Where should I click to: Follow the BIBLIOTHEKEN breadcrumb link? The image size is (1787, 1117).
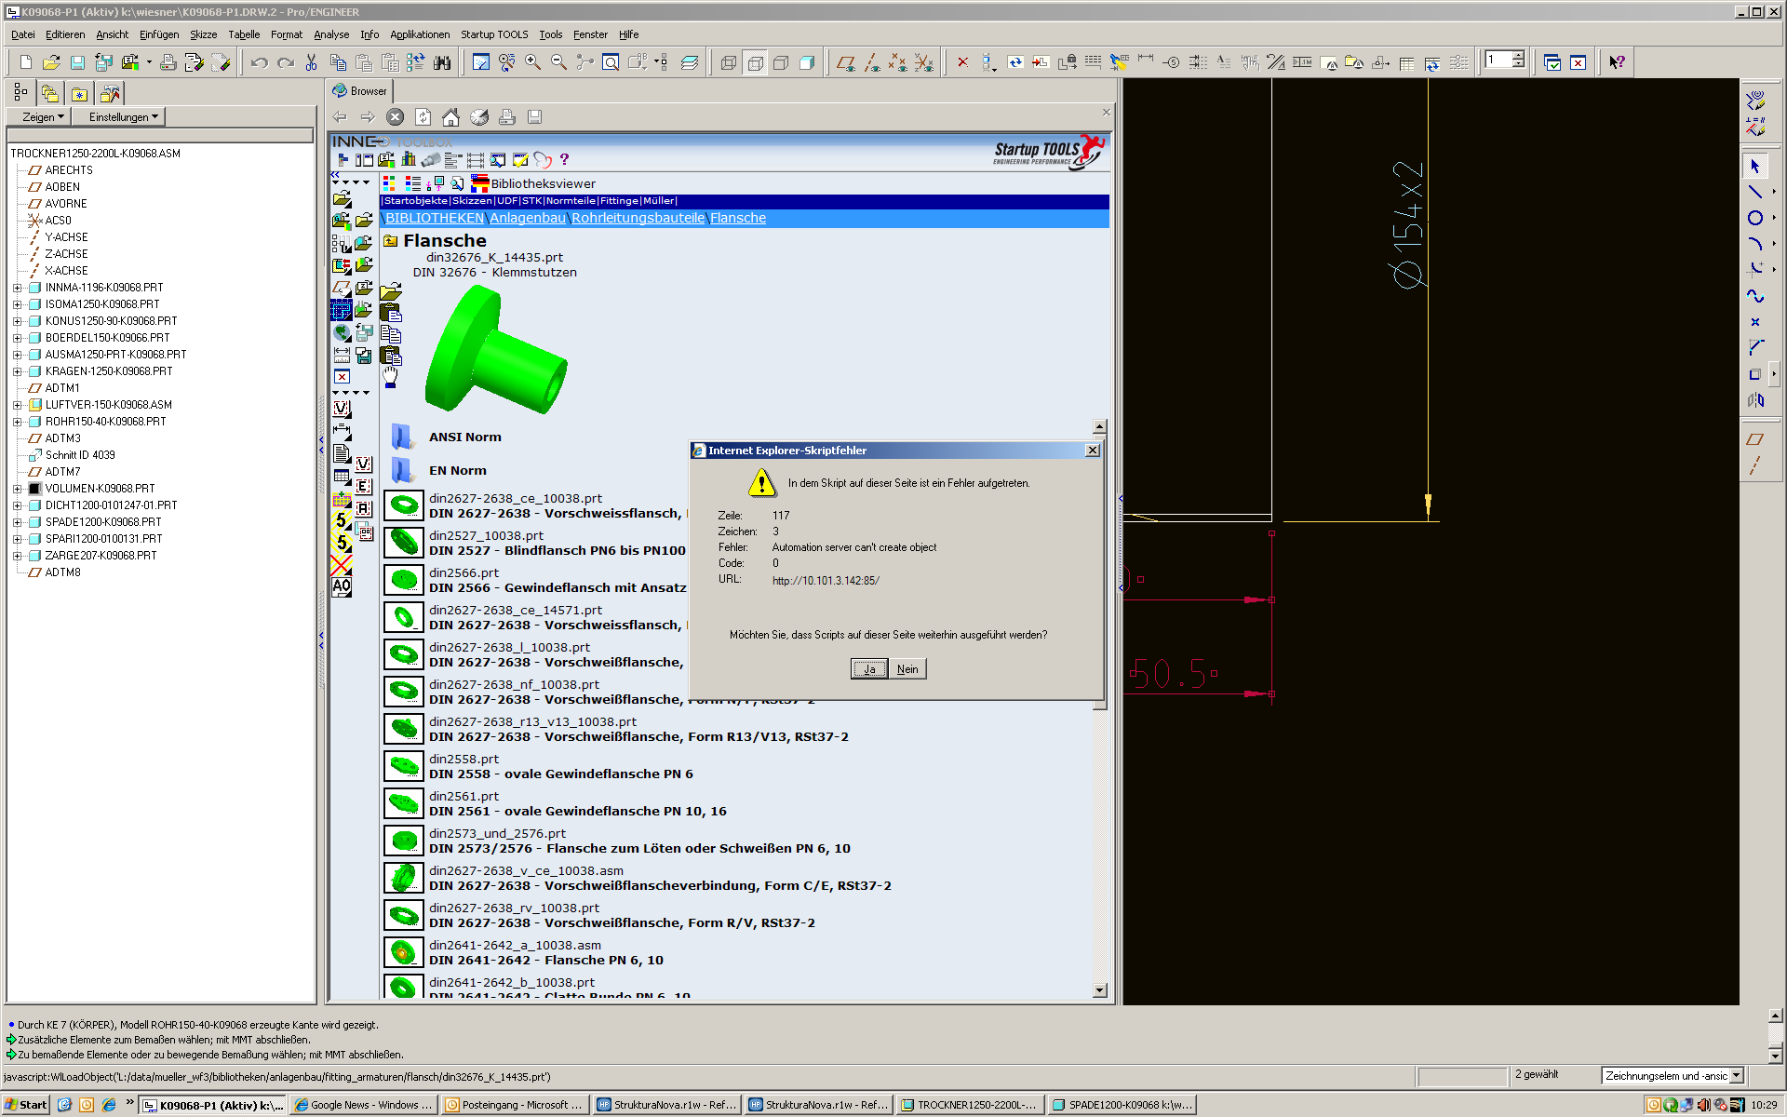click(435, 218)
